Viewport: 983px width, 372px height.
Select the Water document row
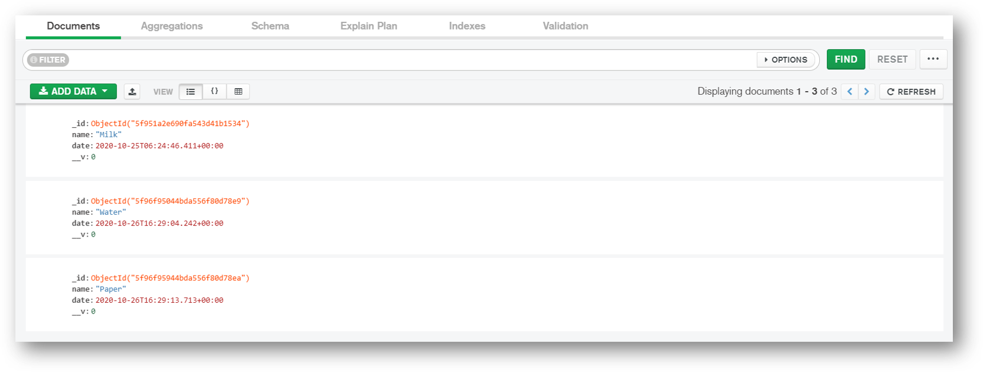414,218
